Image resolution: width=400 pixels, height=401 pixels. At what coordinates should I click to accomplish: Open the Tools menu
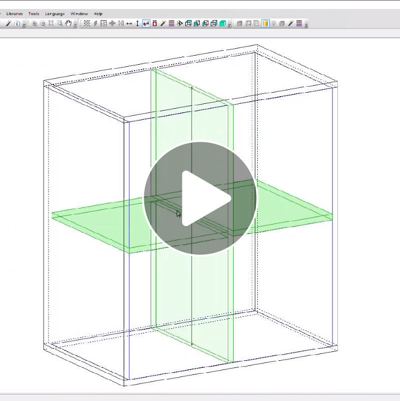(x=34, y=14)
